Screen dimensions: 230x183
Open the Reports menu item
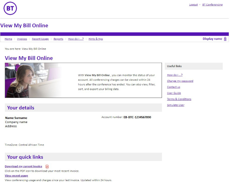point(58,39)
